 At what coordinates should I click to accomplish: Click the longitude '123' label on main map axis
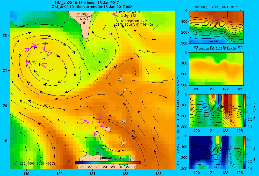(159, 173)
